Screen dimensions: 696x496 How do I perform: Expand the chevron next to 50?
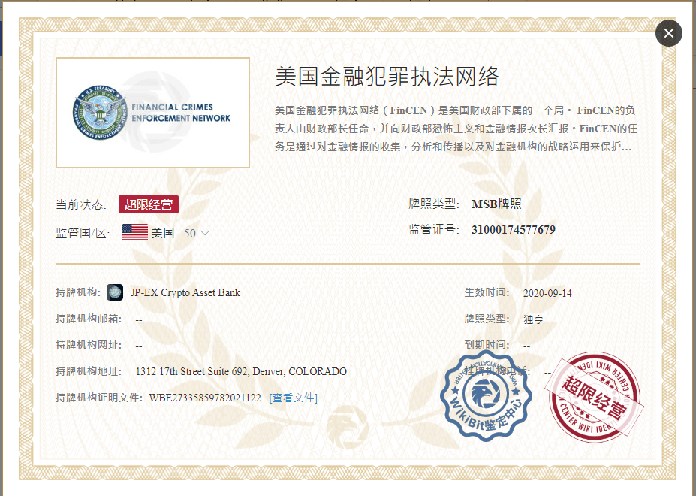pyautogui.click(x=204, y=233)
